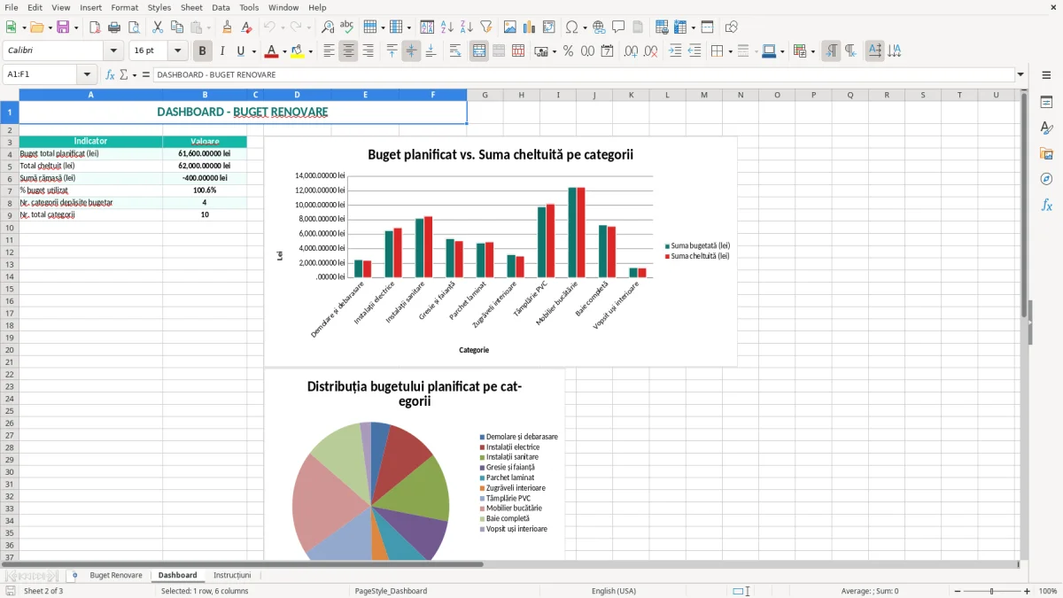Click the Open folder icon

pos(35,27)
